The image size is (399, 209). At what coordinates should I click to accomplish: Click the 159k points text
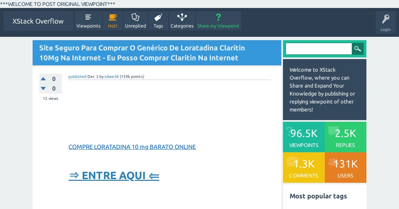(132, 77)
